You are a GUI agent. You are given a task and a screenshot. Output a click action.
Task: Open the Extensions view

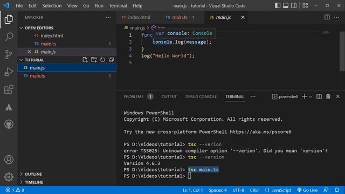click(9, 89)
